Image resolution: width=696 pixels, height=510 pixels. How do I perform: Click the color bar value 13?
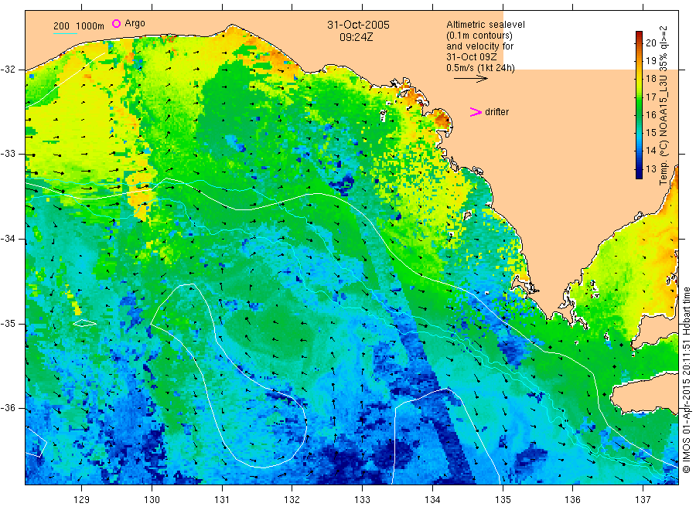click(x=650, y=169)
